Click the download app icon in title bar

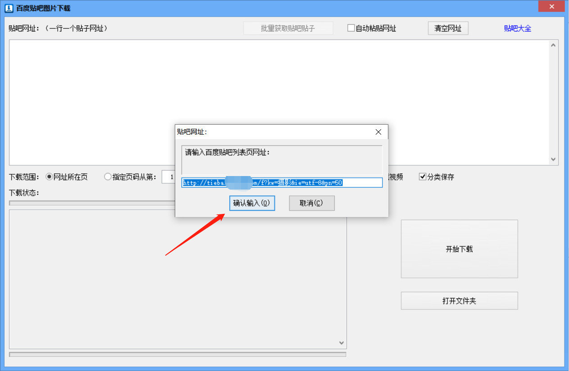tap(9, 7)
